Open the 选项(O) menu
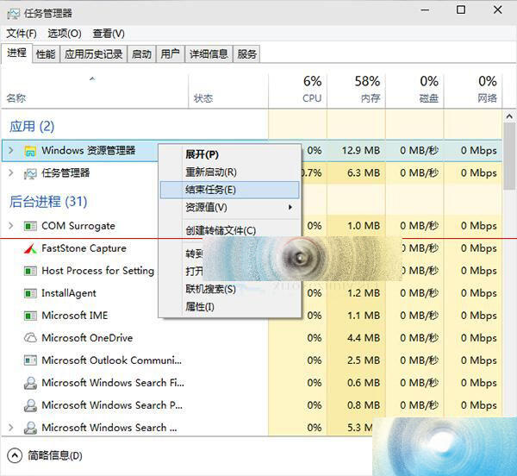The width and height of the screenshot is (517, 476). [x=65, y=34]
